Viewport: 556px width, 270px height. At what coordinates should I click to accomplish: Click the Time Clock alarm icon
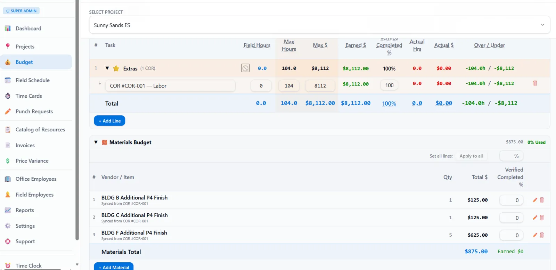(8, 265)
